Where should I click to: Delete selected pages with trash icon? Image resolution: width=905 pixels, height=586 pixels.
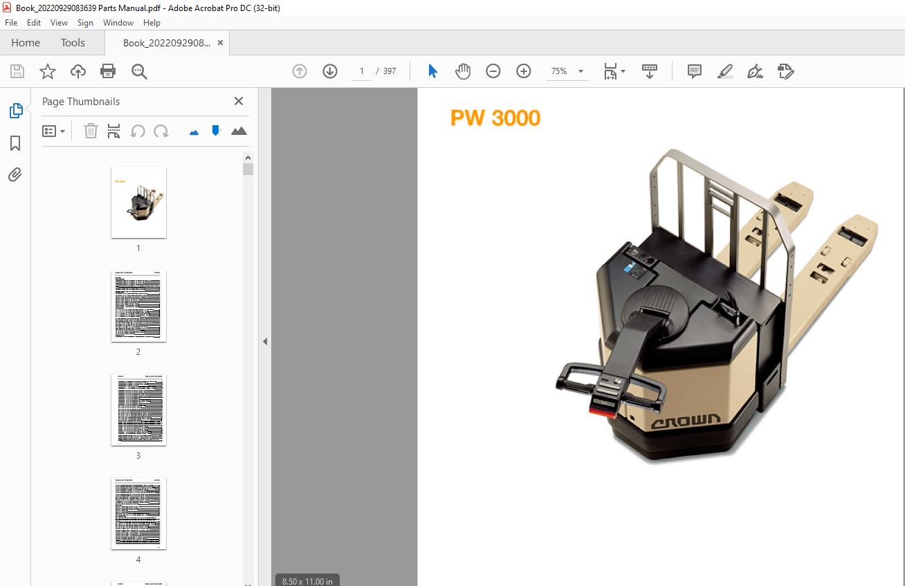point(91,131)
